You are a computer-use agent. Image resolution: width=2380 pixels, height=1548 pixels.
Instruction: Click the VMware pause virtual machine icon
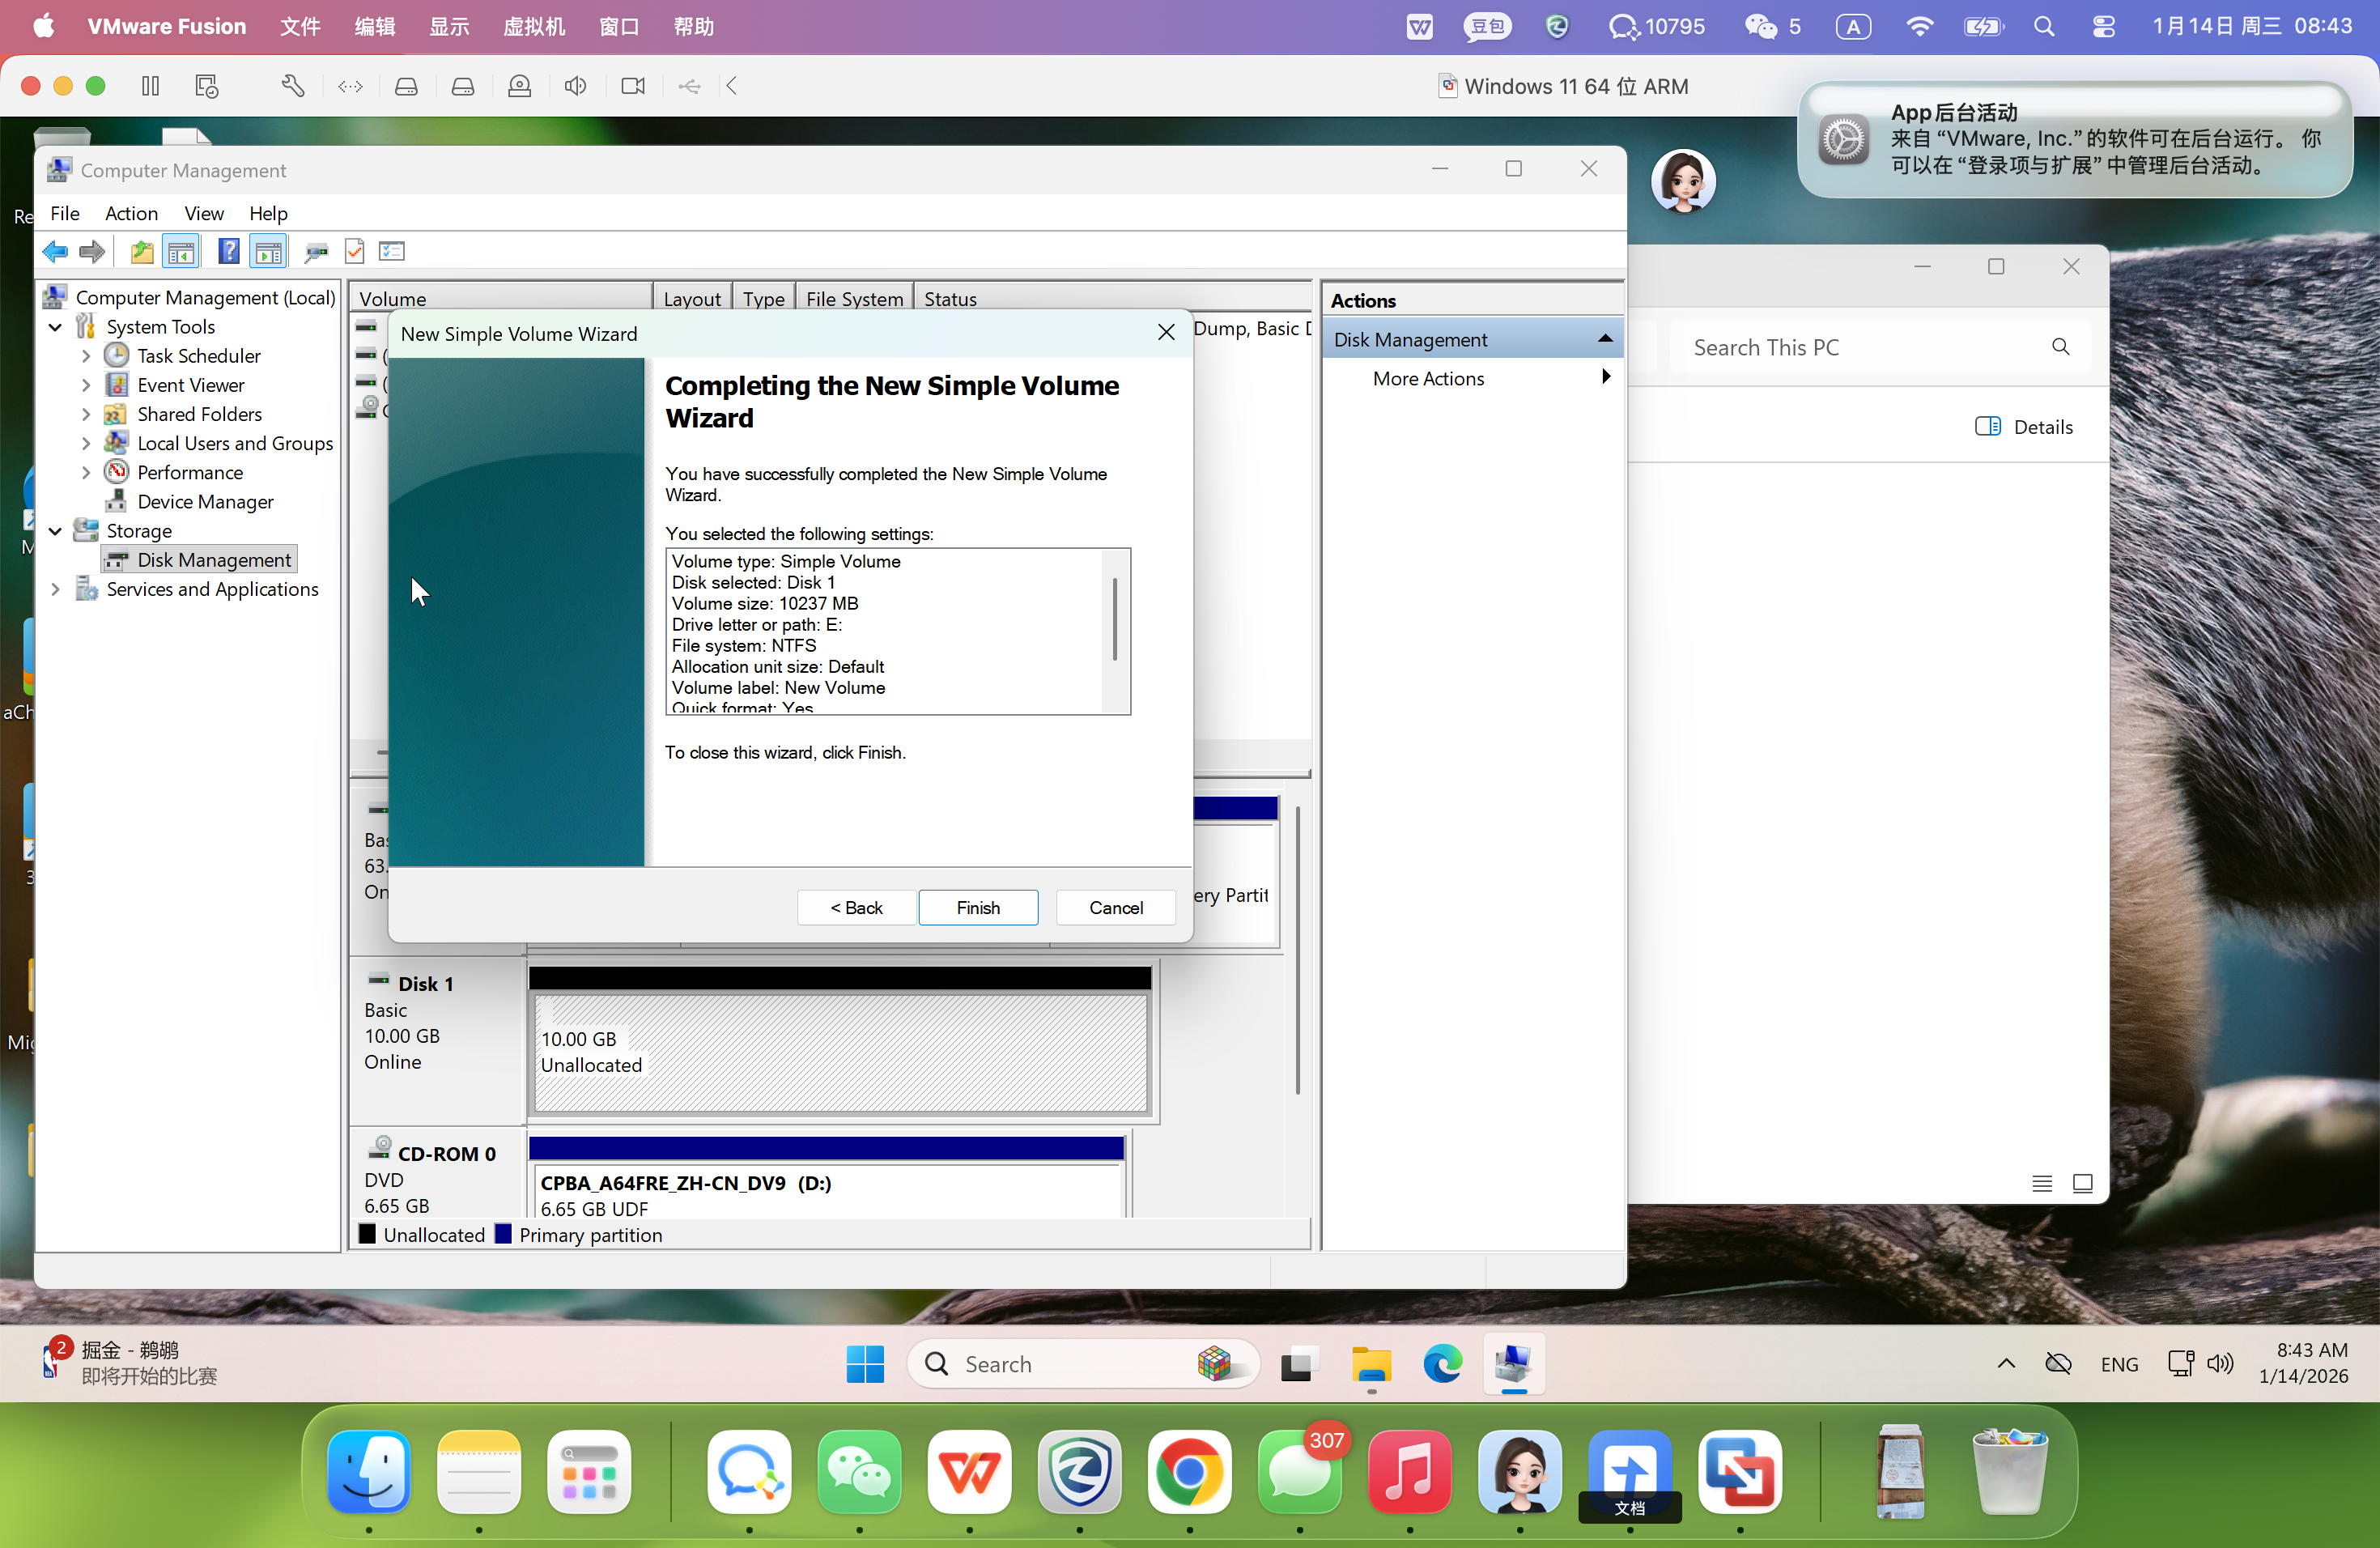tap(150, 86)
